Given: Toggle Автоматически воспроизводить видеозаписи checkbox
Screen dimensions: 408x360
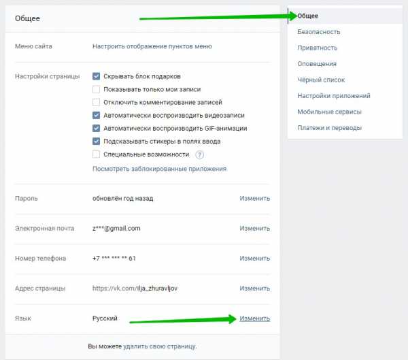Looking at the screenshot, I should coord(96,115).
